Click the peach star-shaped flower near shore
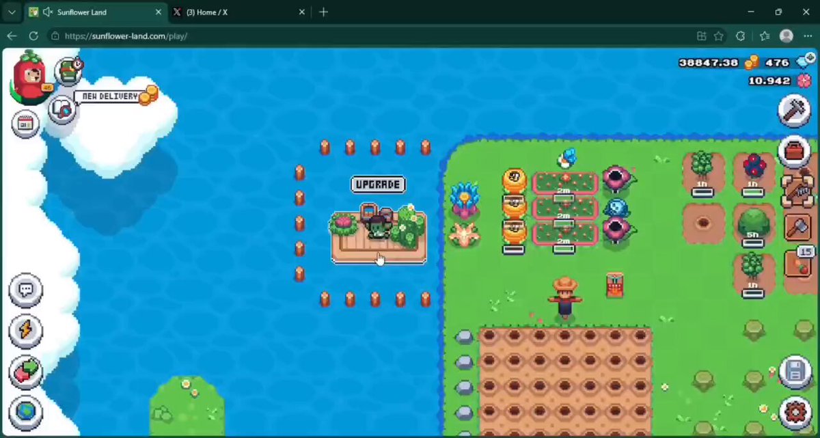The height and width of the screenshot is (438, 820). click(463, 234)
